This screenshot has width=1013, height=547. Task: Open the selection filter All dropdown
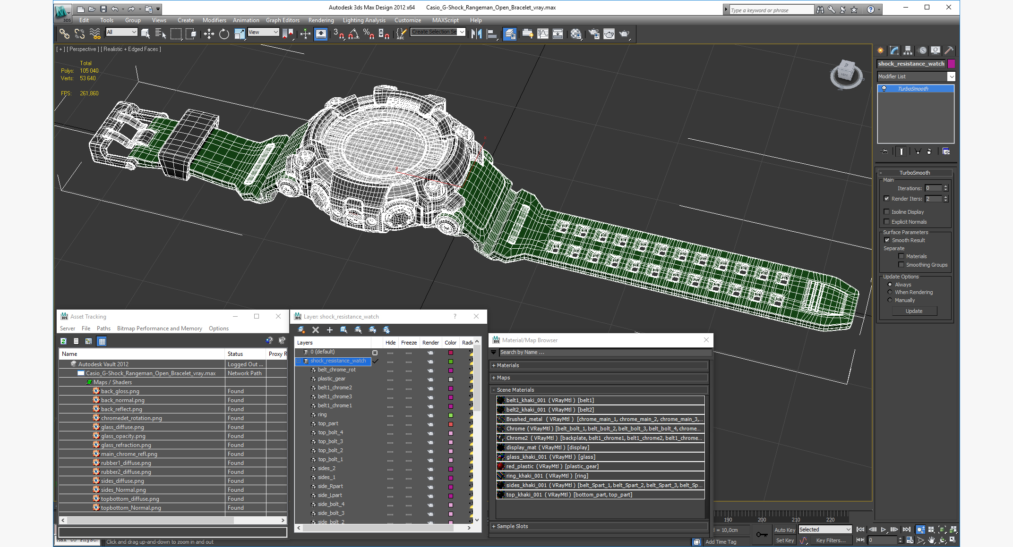point(121,32)
